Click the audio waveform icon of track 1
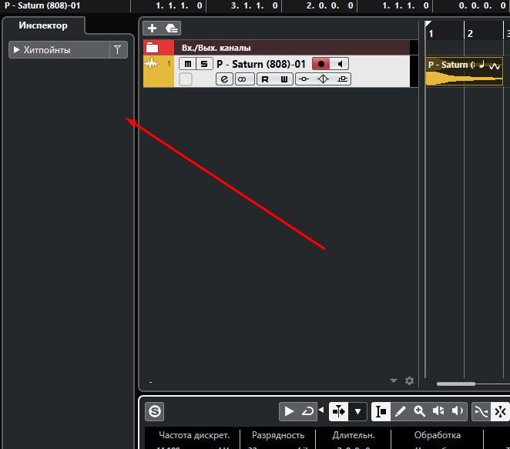510x449 pixels. [x=151, y=63]
